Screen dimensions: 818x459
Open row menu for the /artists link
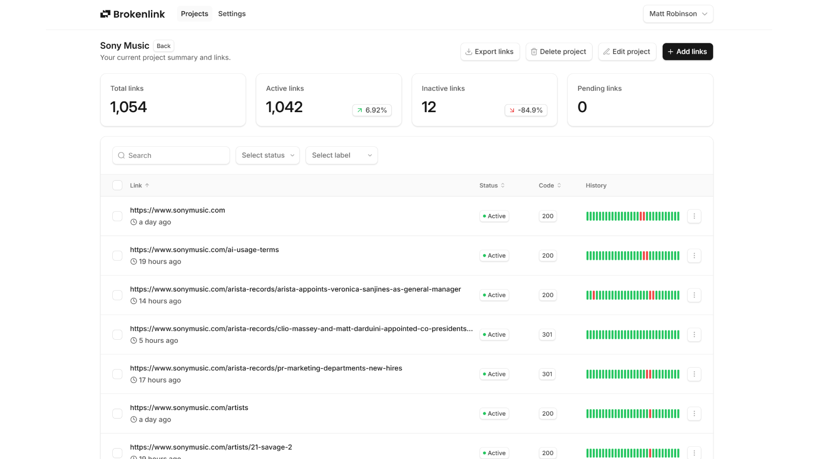694,414
